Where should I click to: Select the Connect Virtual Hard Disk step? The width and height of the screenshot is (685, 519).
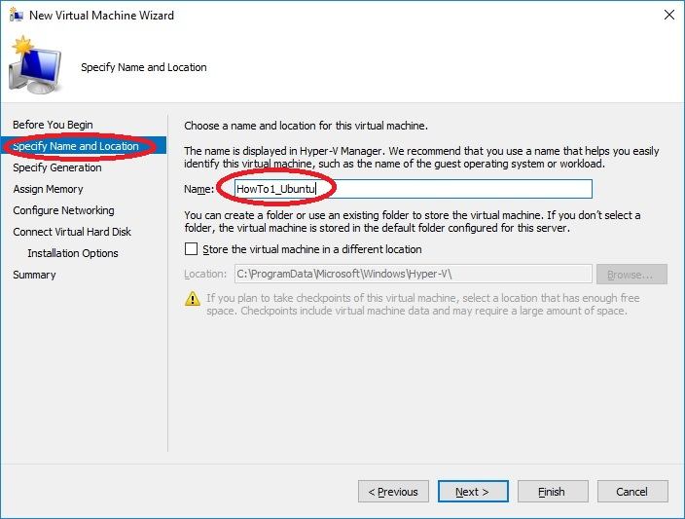tap(72, 232)
